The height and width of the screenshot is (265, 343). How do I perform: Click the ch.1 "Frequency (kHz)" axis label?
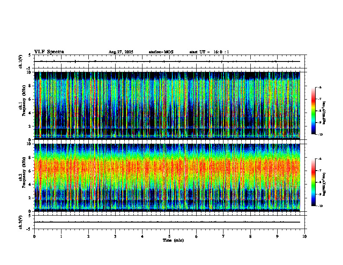point(24,101)
